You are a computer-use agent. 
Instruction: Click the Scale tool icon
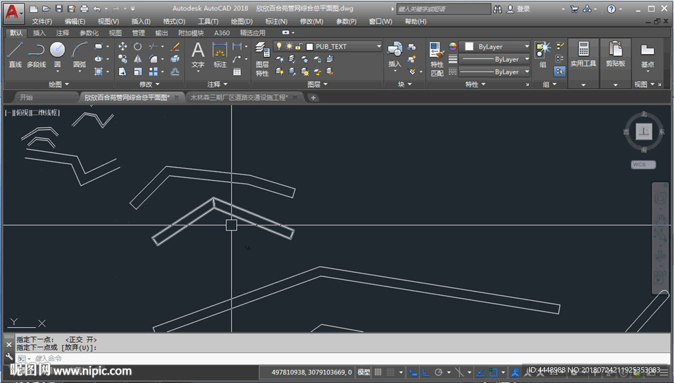click(138, 72)
